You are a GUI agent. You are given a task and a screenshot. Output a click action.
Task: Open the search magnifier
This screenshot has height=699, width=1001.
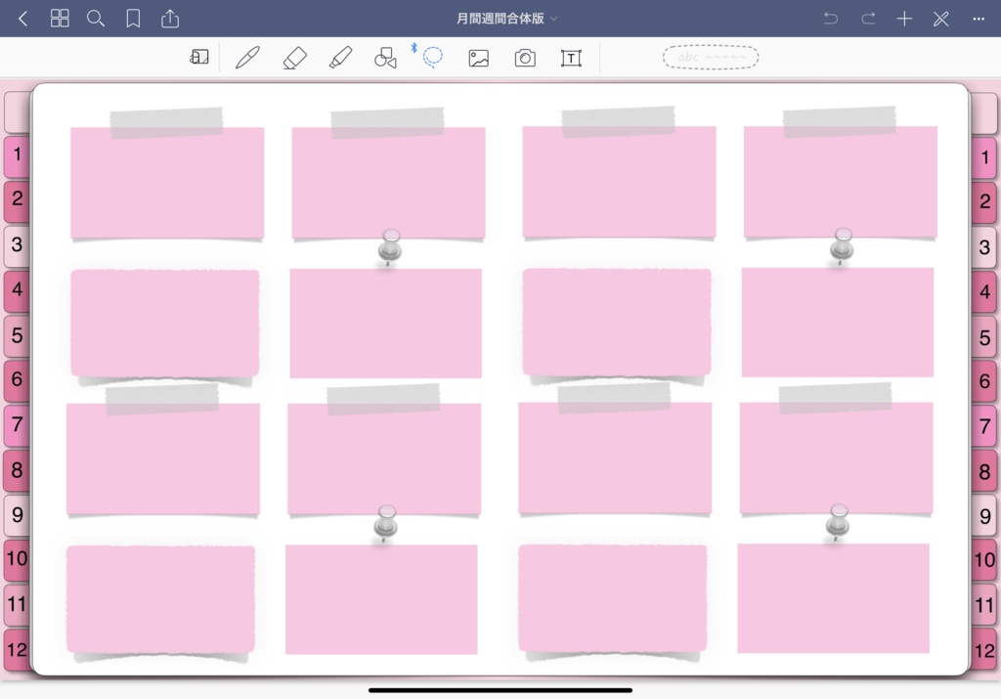96,19
